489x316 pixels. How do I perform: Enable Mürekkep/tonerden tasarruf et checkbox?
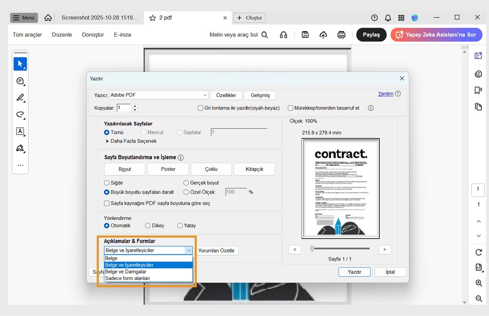coord(290,108)
